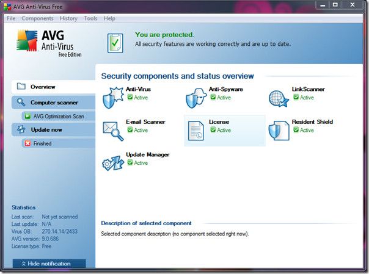Open the Components menu
This screenshot has height=274, width=369.
coord(37,18)
